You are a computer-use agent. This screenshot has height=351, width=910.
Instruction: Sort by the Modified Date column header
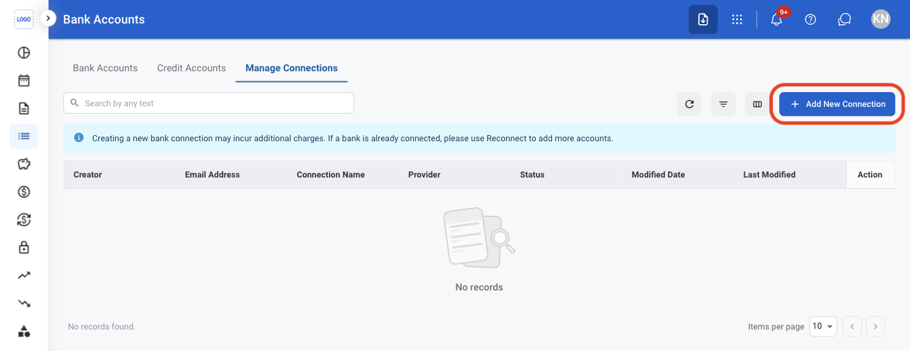coord(658,174)
